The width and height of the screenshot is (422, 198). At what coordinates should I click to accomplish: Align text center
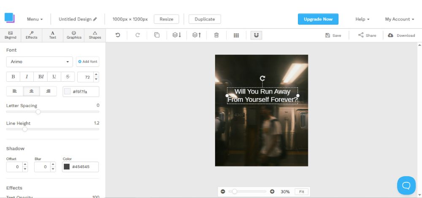(32, 91)
